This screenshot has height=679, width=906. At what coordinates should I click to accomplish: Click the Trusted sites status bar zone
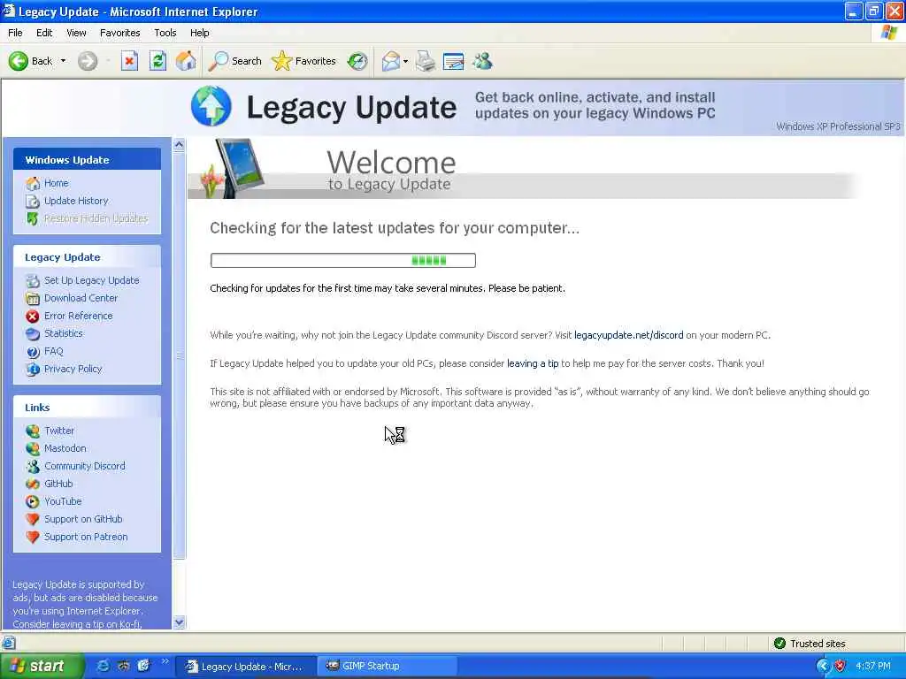tap(810, 644)
